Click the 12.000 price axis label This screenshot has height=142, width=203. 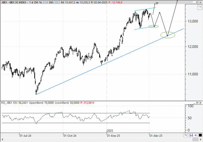(x=193, y=47)
